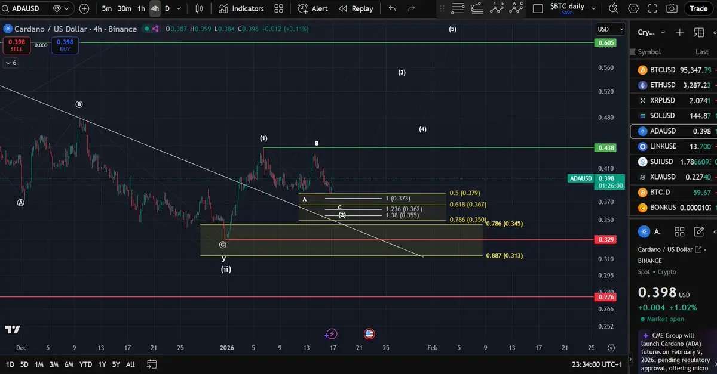717x374 pixels.
Task: Take a chart snapshot with camera icon
Action: [x=672, y=8]
